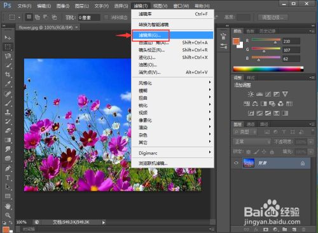Open the 正常 blend mode dropdown
The height and width of the screenshot is (233, 318).
pyautogui.click(x=252, y=142)
